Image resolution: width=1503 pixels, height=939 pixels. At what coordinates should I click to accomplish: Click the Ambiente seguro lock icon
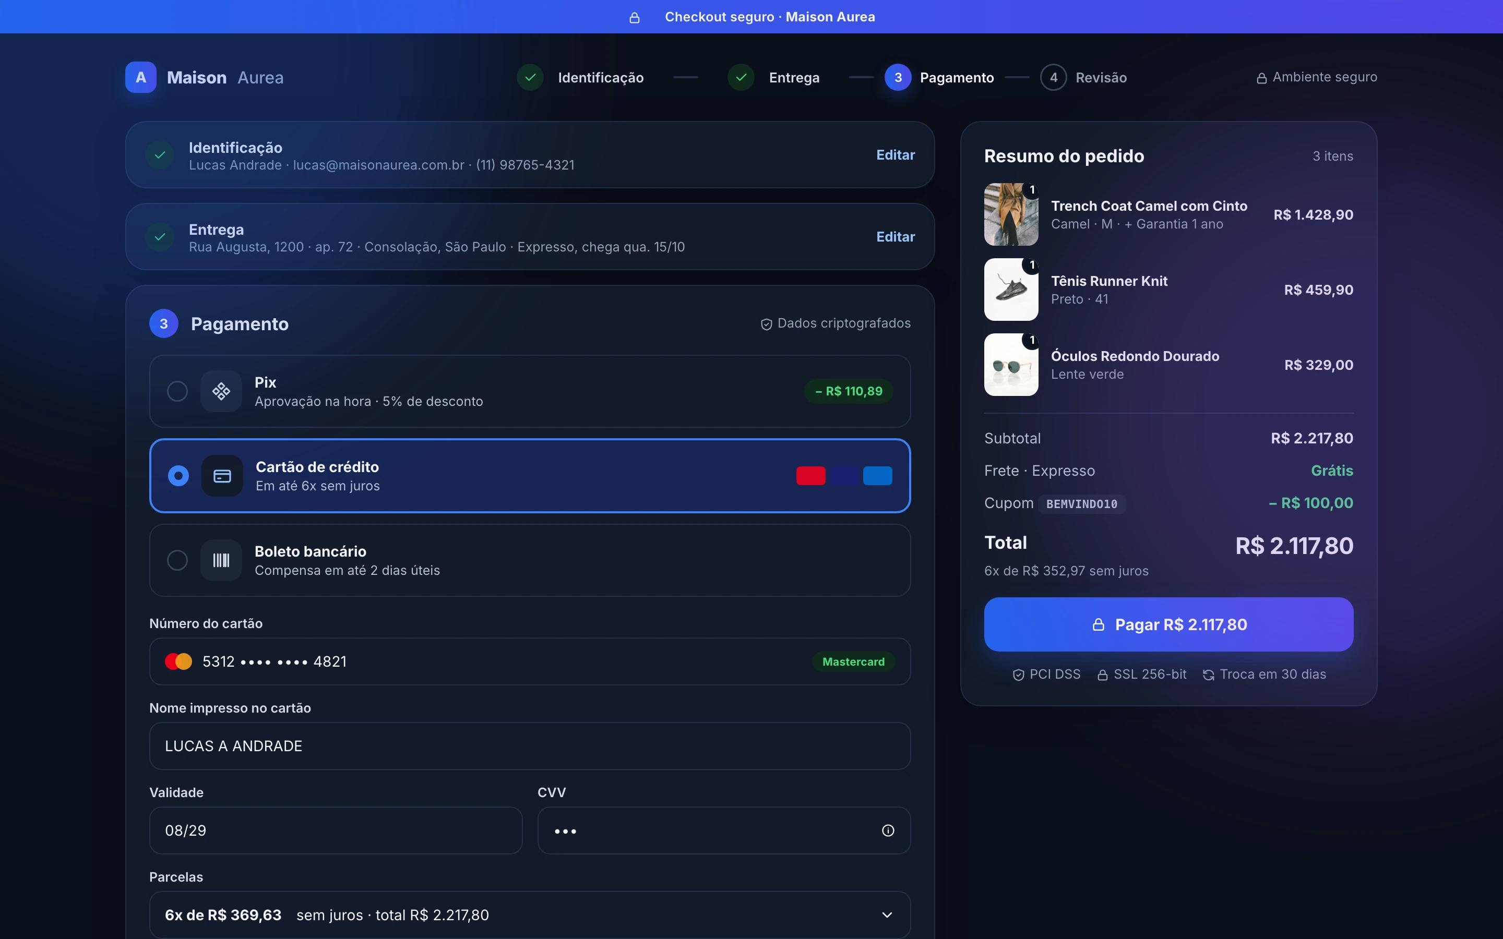[1261, 78]
